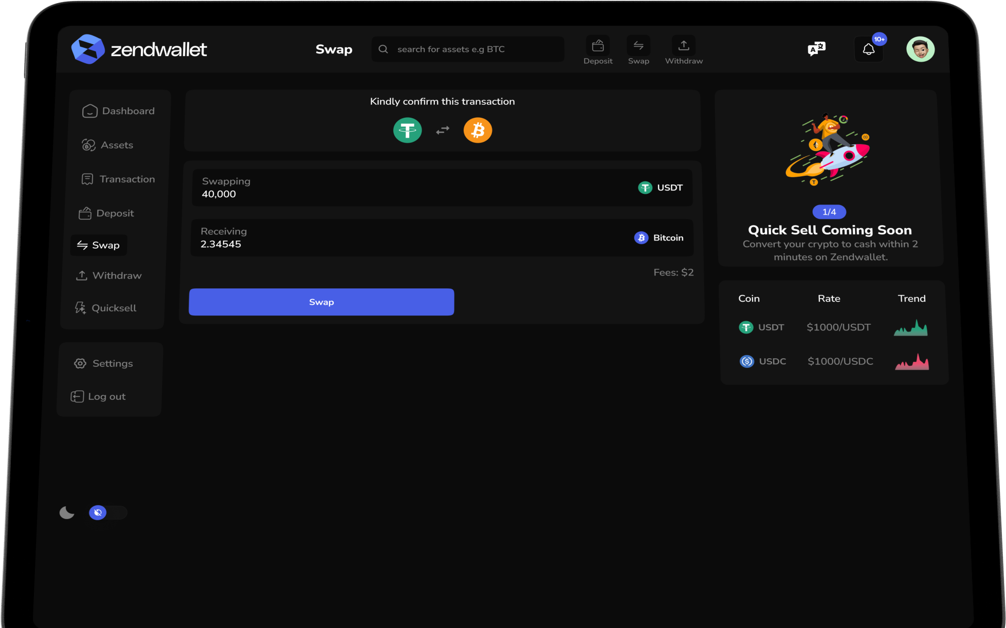Viewport: 1006px width, 628px height.
Task: Click the Bitcoin coin icon in the confirmation banner
Action: [478, 130]
